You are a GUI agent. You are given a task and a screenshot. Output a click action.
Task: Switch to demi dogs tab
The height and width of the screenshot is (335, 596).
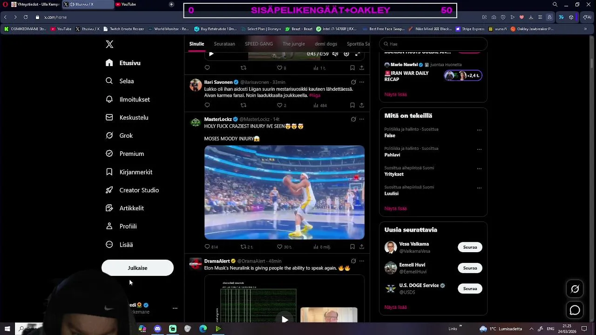point(326,44)
